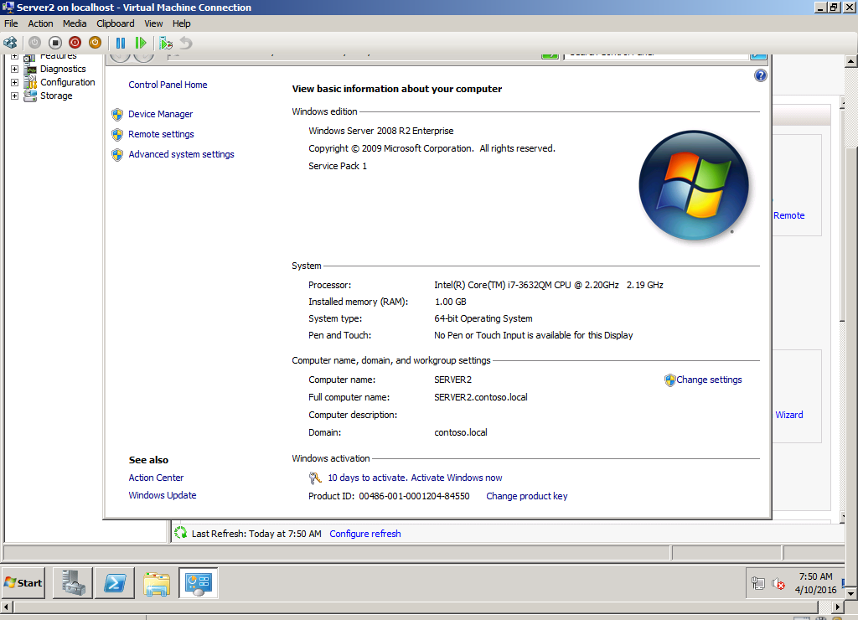Click the Turn Off VM toolbar icon
The image size is (858, 620).
coord(54,43)
